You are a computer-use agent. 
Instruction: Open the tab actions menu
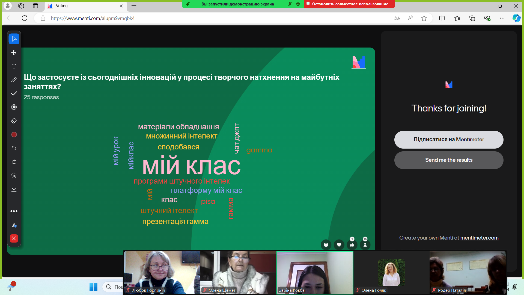(35, 6)
